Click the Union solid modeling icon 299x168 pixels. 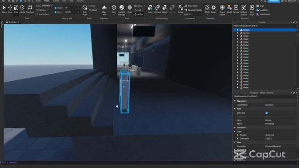coord(150,9)
